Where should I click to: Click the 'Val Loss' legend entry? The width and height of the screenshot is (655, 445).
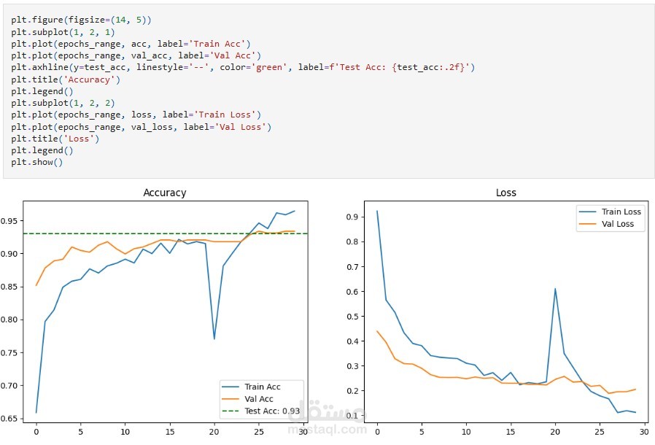point(607,224)
